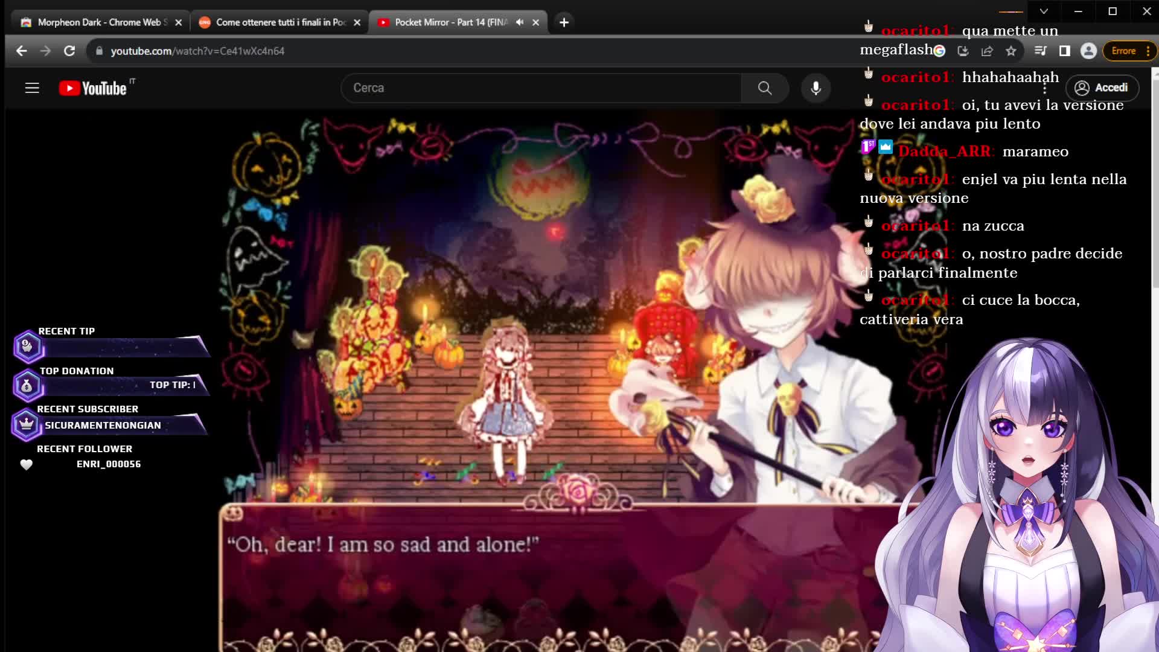Start voice search with microphone

pyautogui.click(x=816, y=88)
